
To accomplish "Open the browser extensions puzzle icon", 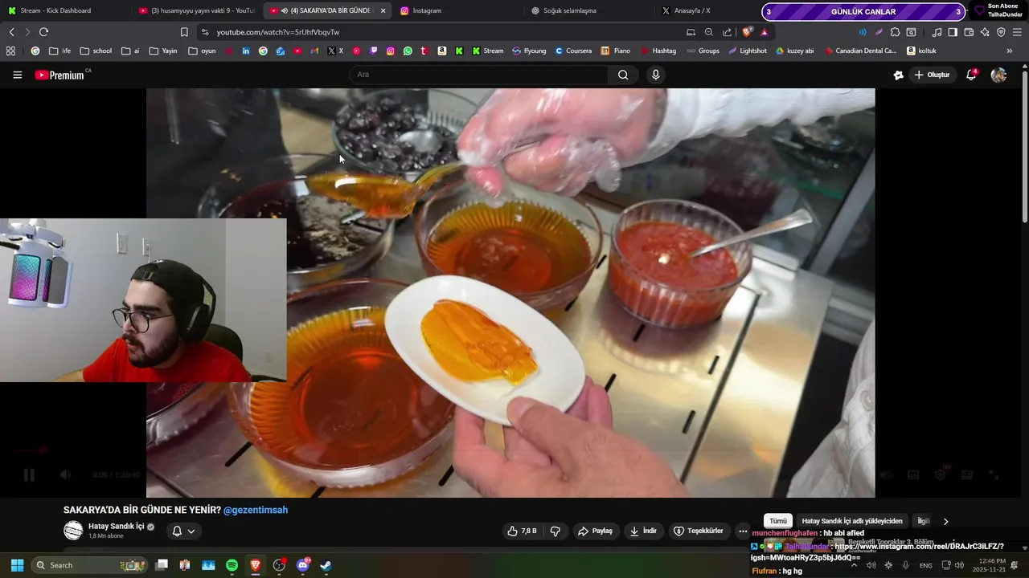I will (x=895, y=32).
